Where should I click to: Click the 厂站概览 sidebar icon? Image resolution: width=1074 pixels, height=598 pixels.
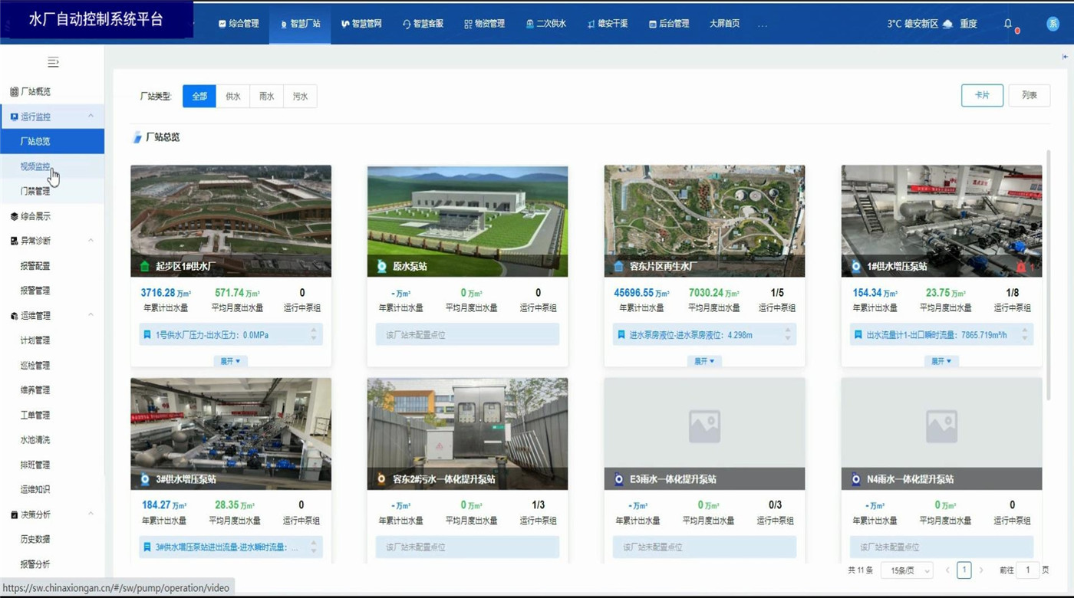pos(14,92)
